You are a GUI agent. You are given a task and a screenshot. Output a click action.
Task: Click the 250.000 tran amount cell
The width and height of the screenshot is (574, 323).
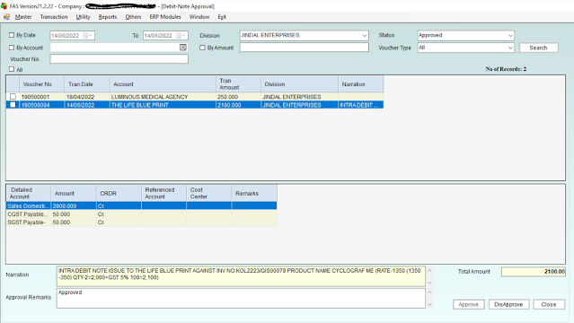click(x=238, y=97)
